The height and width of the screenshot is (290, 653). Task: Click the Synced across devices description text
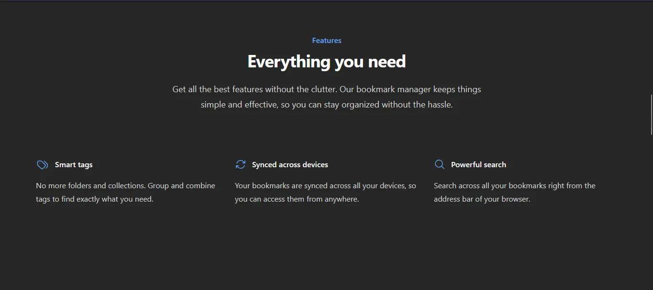tap(325, 192)
